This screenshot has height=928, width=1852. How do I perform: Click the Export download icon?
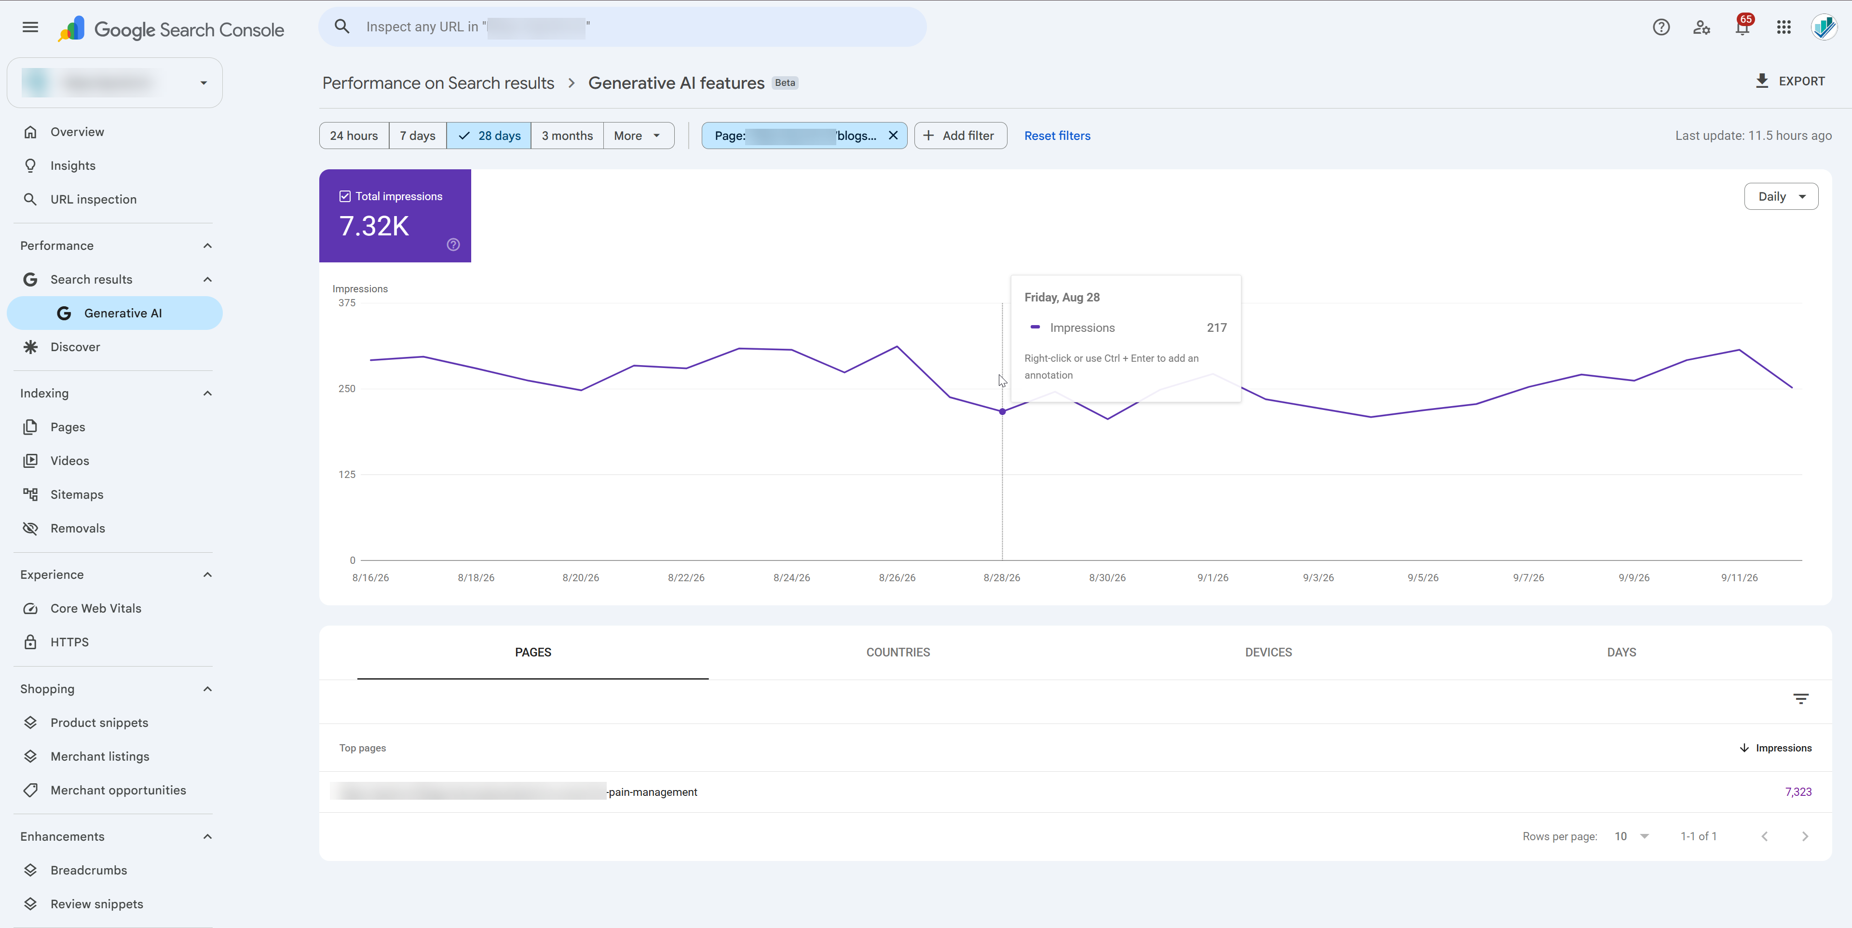pos(1762,81)
